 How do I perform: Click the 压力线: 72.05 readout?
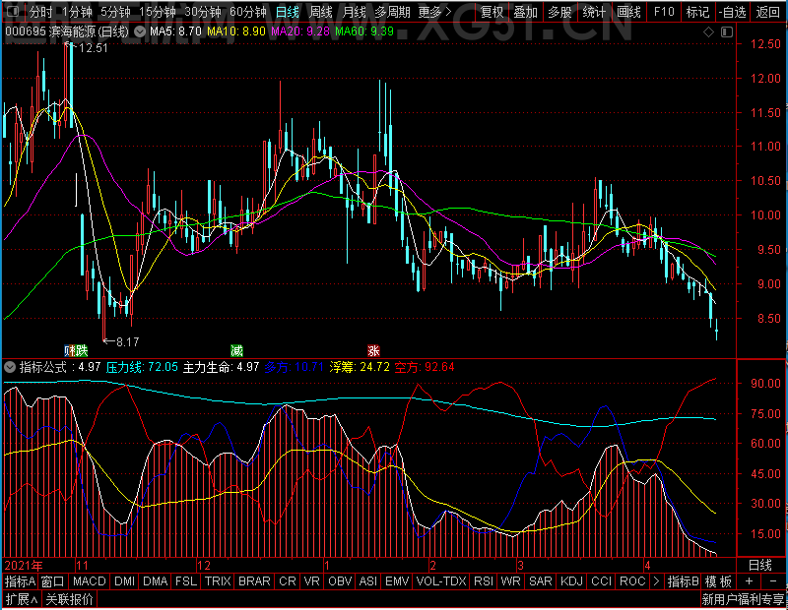[142, 367]
